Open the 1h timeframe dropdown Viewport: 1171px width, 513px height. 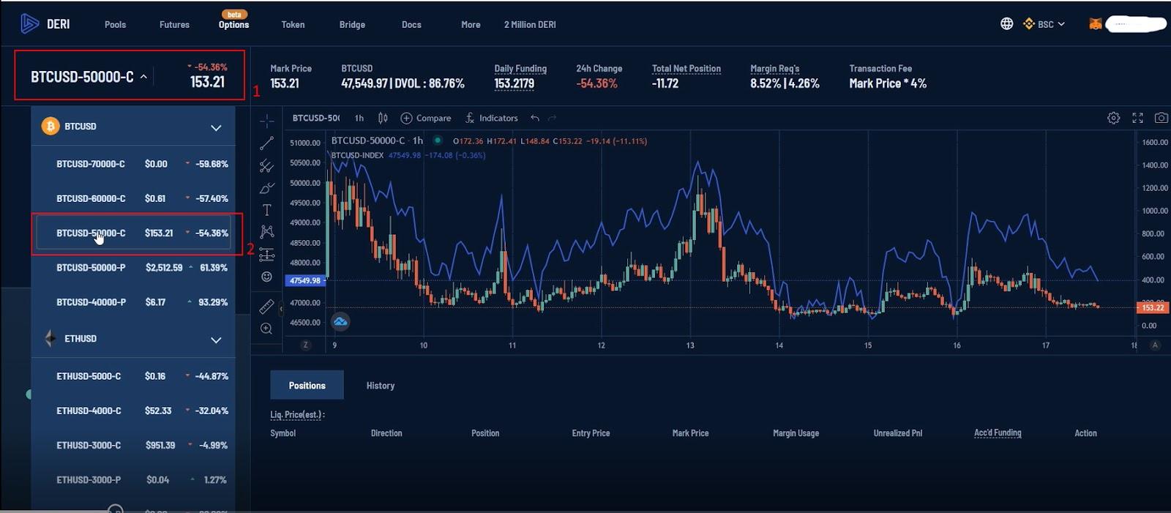coord(359,118)
